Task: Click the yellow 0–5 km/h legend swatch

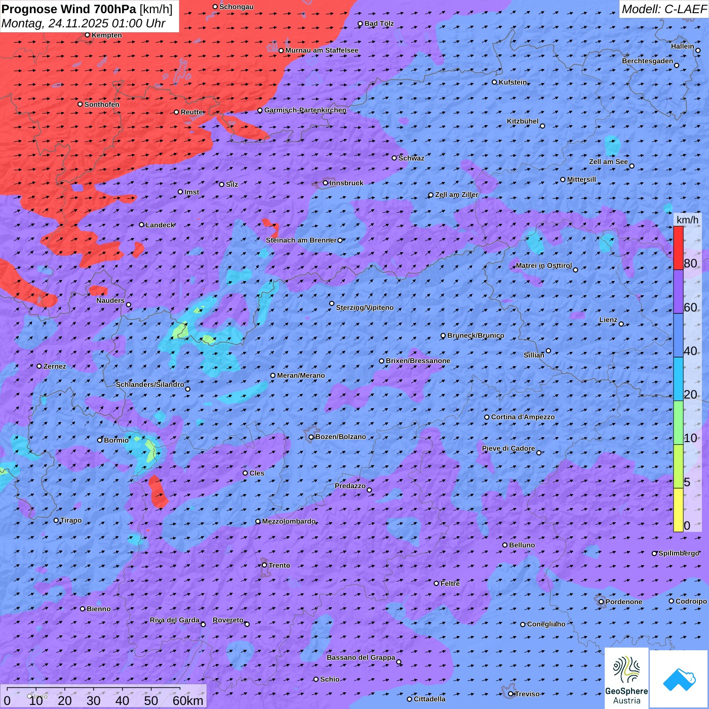Action: coord(678,510)
